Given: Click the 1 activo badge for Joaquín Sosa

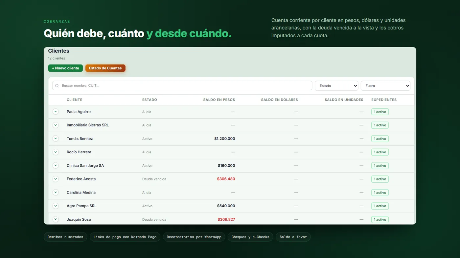Looking at the screenshot, I should pyautogui.click(x=380, y=219).
